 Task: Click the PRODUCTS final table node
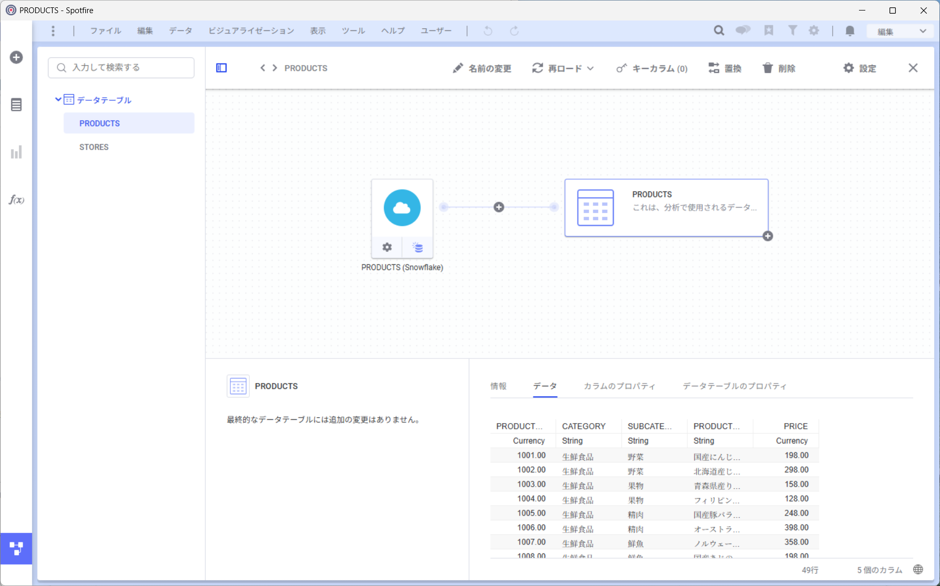pos(666,208)
